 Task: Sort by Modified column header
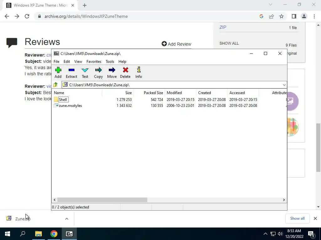(x=181, y=92)
